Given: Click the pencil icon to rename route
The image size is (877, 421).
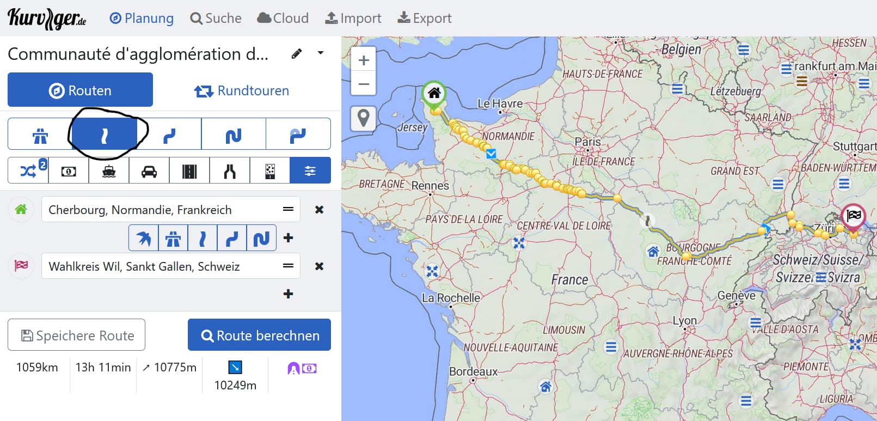Looking at the screenshot, I should click(x=297, y=53).
